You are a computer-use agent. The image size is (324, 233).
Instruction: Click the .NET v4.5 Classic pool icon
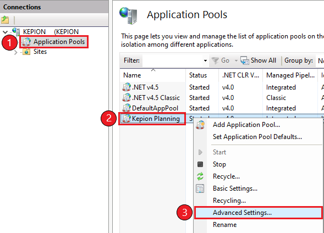click(x=127, y=97)
